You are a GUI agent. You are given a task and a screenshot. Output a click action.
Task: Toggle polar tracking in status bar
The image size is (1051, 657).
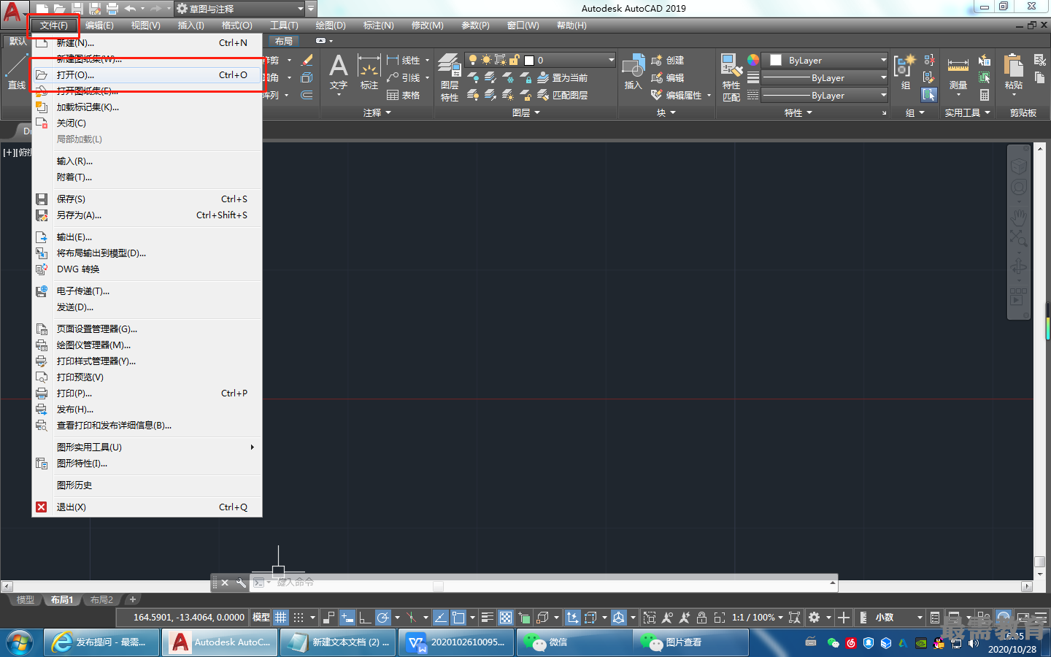[383, 618]
